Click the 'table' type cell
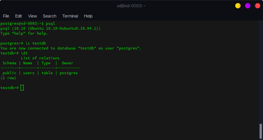 pos(47,73)
